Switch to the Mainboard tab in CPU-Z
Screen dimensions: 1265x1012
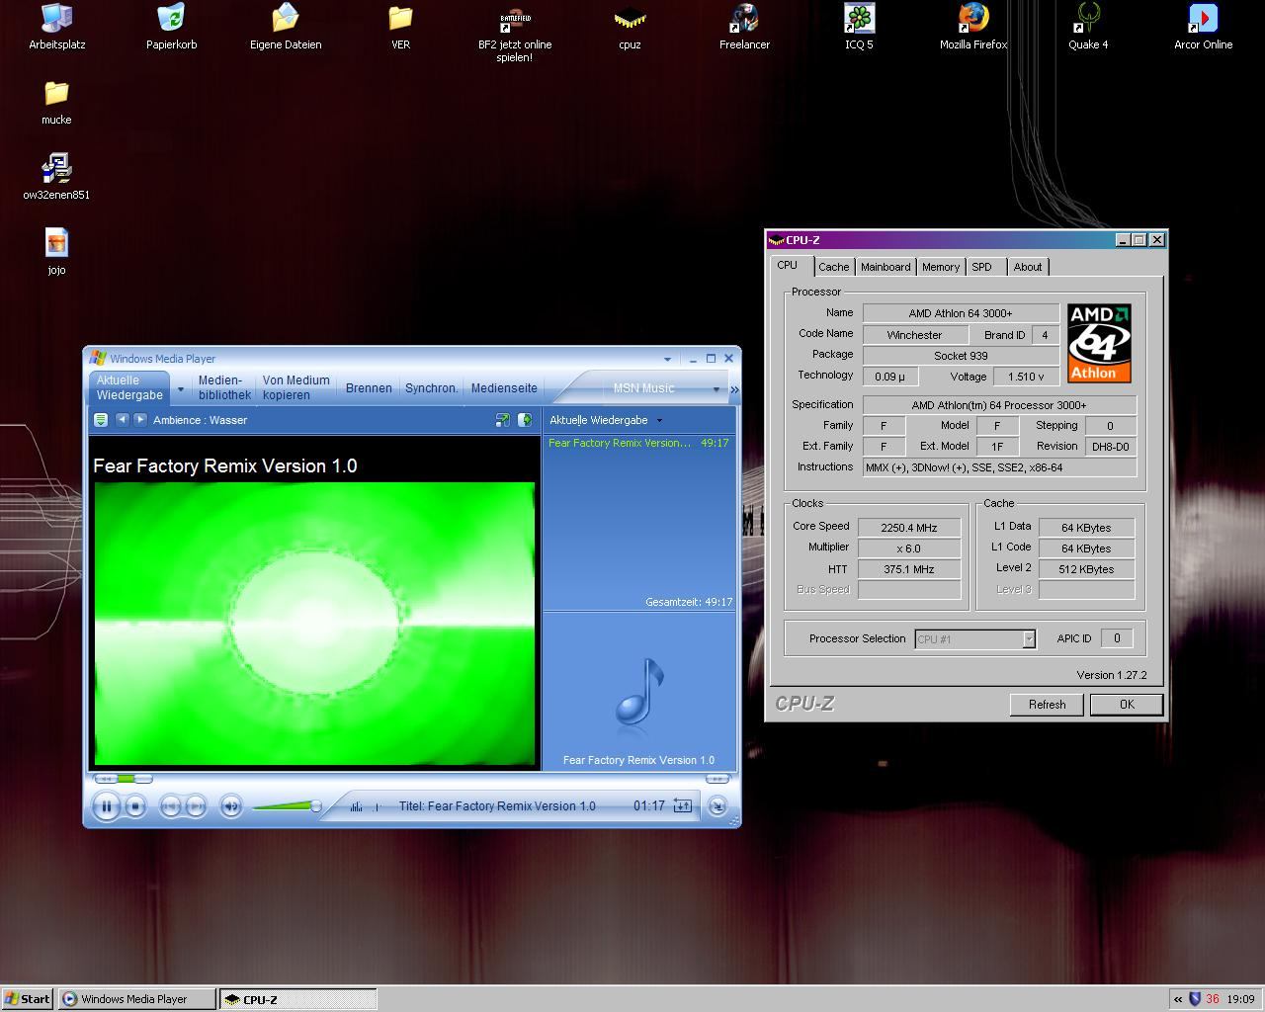tap(885, 267)
